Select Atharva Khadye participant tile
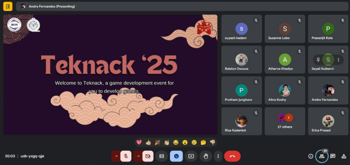 (x=285, y=59)
